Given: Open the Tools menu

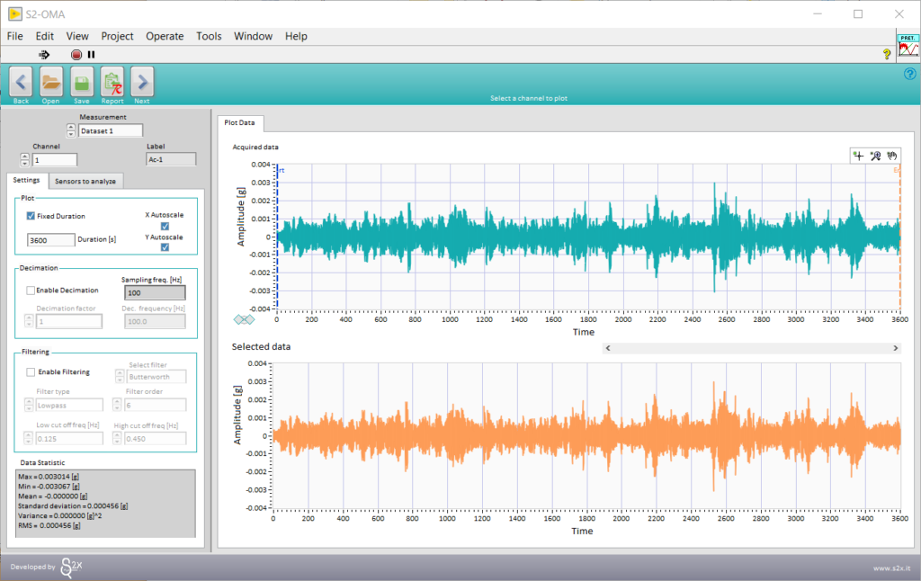Looking at the screenshot, I should [209, 36].
